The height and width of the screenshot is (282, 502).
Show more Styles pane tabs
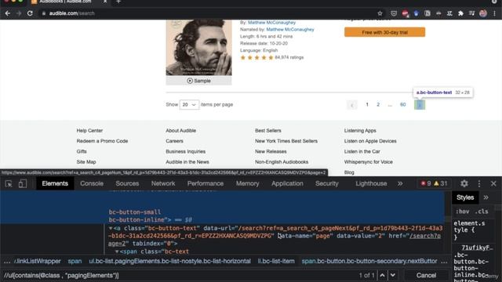point(486,197)
